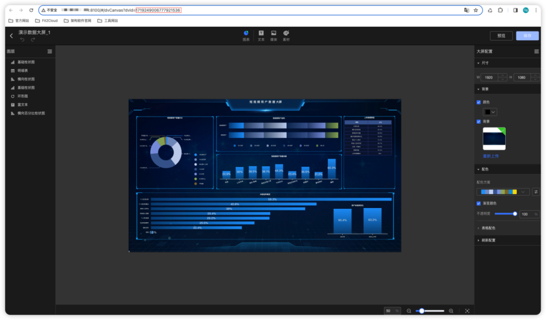Click the background image thumbnail
This screenshot has height=320, width=546.
click(494, 139)
